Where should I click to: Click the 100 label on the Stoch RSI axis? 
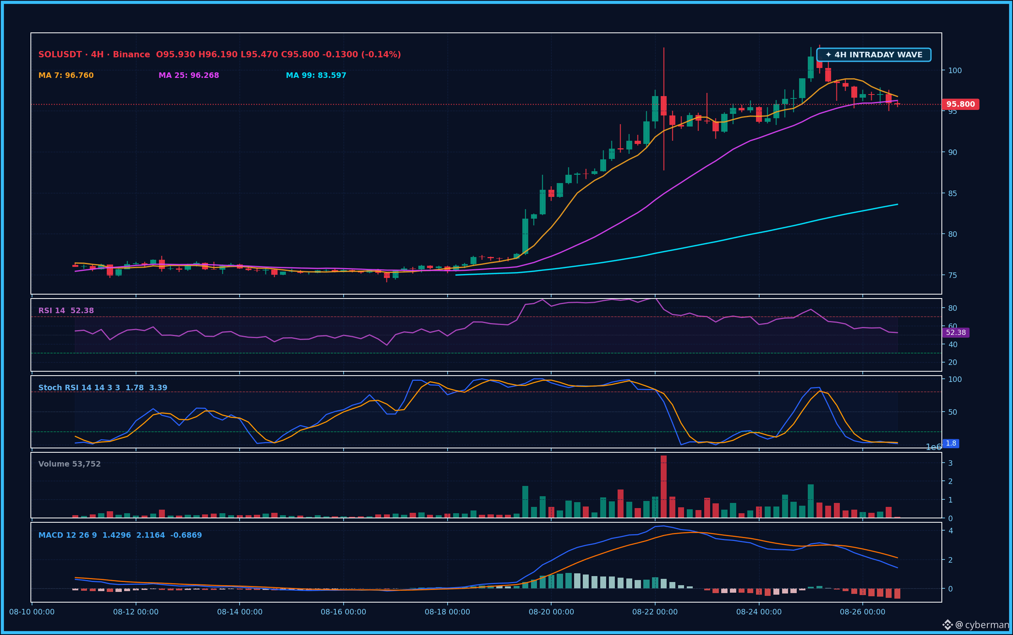955,380
